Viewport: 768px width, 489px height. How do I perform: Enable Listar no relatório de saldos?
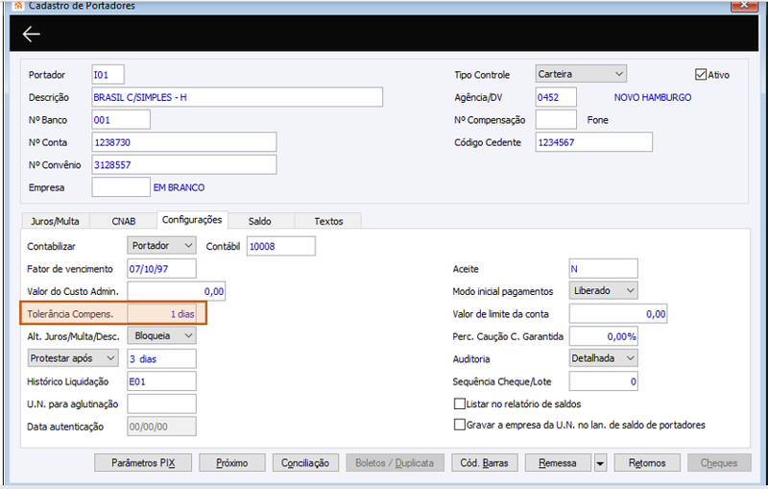click(x=460, y=403)
